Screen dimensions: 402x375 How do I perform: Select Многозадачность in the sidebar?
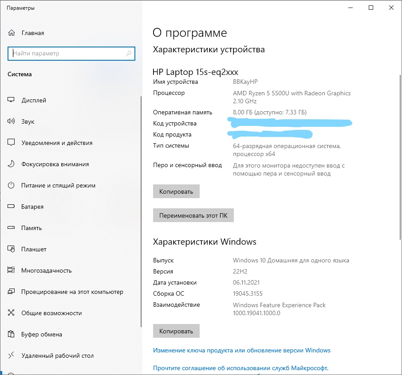(x=47, y=270)
